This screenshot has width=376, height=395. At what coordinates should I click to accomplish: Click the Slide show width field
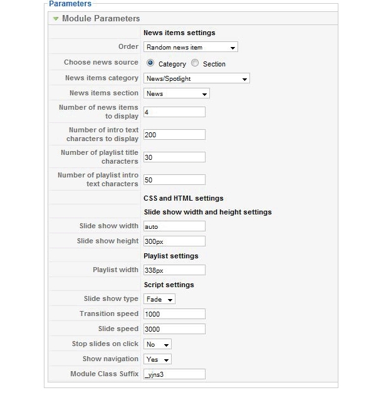pyautogui.click(x=174, y=226)
